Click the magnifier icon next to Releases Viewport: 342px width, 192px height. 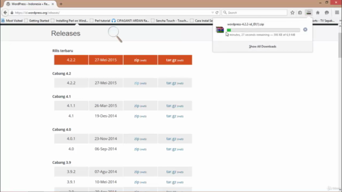tap(115, 34)
